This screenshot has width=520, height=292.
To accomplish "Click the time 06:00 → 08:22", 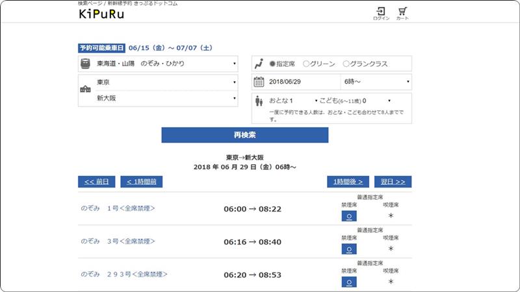I will [252, 209].
